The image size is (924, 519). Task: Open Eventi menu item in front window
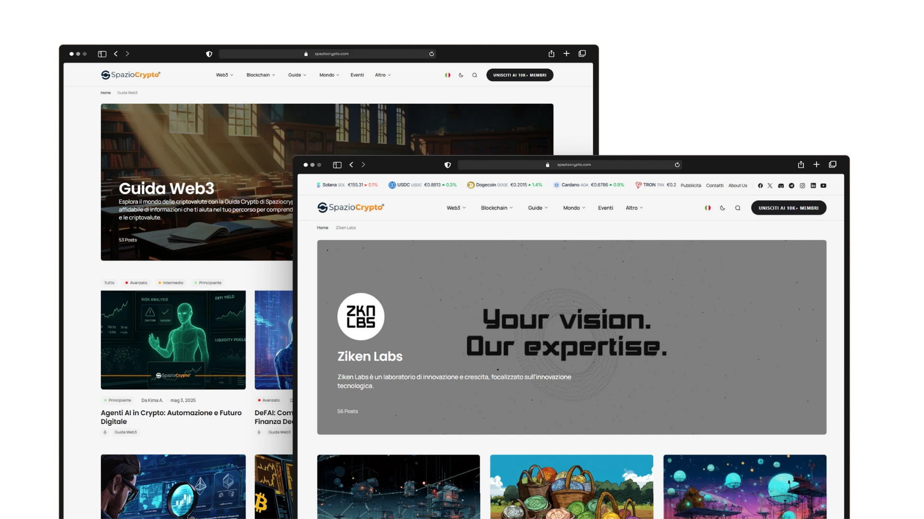point(605,208)
